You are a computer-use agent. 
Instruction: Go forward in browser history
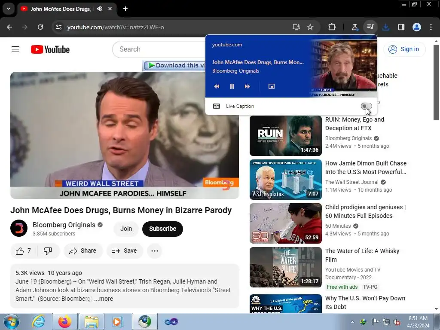[25, 27]
